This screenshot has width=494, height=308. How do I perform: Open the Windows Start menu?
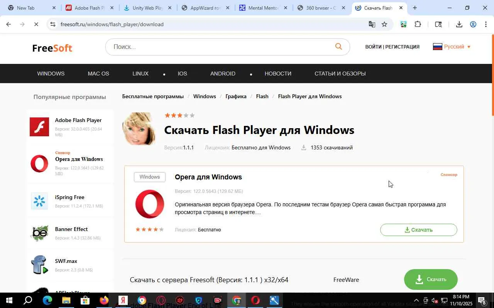8,300
